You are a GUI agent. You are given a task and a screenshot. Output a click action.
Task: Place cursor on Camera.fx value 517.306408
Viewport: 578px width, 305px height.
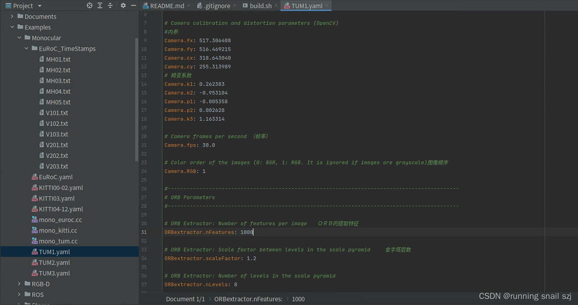point(215,40)
